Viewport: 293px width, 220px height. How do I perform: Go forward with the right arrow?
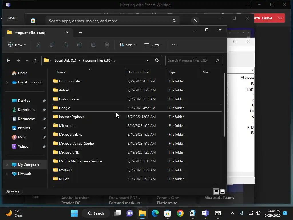(x=18, y=60)
